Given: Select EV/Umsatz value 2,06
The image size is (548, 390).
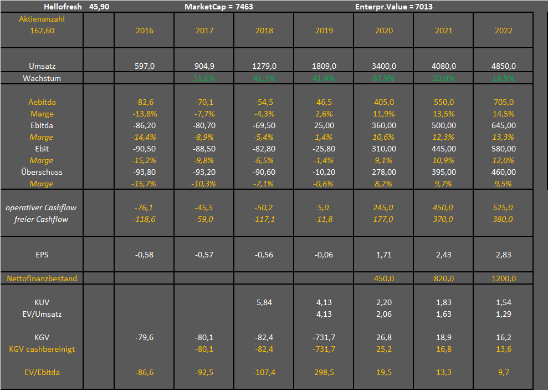Looking at the screenshot, I should pos(384,314).
